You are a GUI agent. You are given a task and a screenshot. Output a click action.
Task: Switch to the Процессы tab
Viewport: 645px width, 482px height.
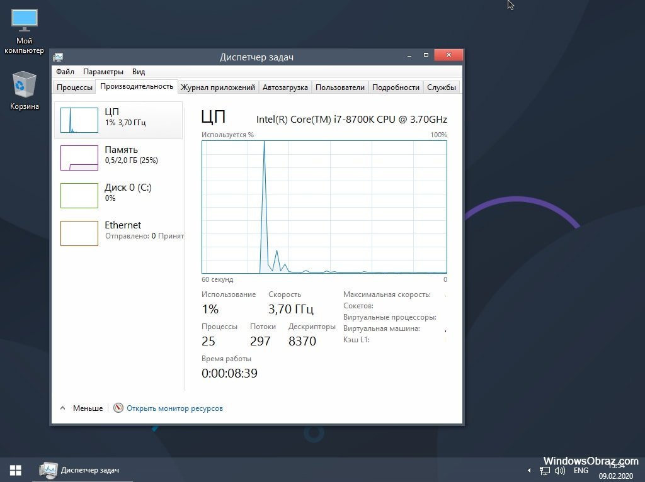74,87
